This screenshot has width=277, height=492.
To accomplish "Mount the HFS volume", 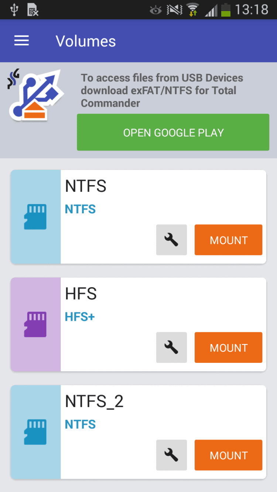I will [x=228, y=348].
